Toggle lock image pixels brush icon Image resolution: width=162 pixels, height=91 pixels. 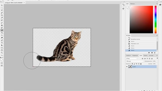(x=134, y=64)
